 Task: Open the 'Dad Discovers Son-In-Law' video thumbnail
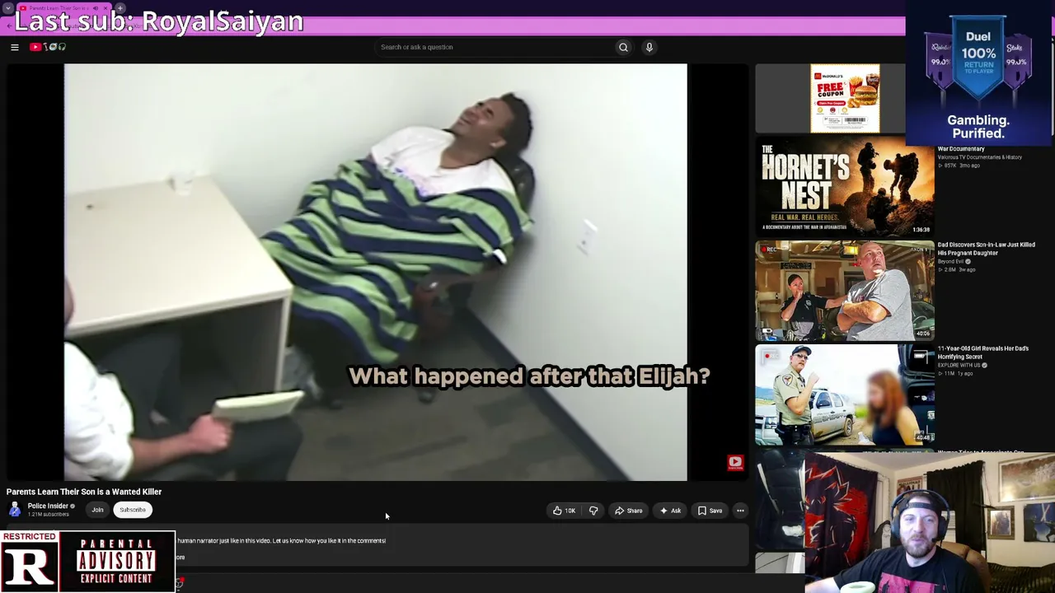(845, 291)
